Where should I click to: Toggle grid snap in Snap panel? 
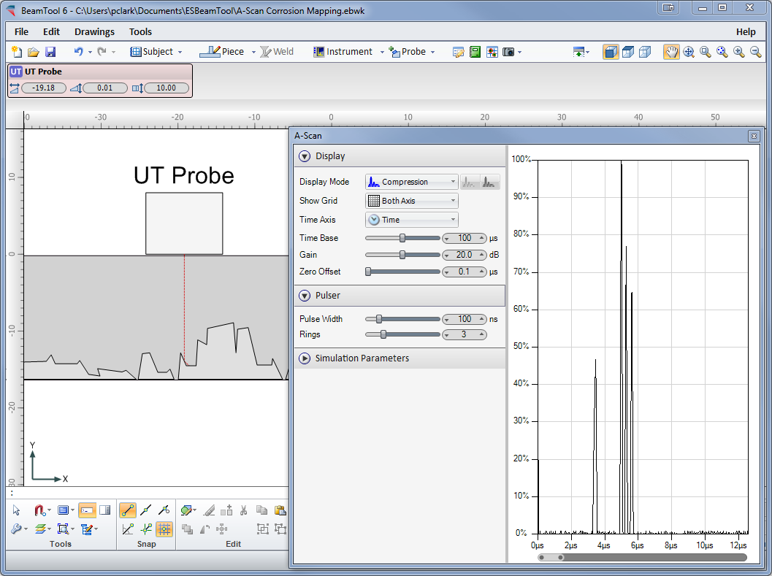coord(164,529)
